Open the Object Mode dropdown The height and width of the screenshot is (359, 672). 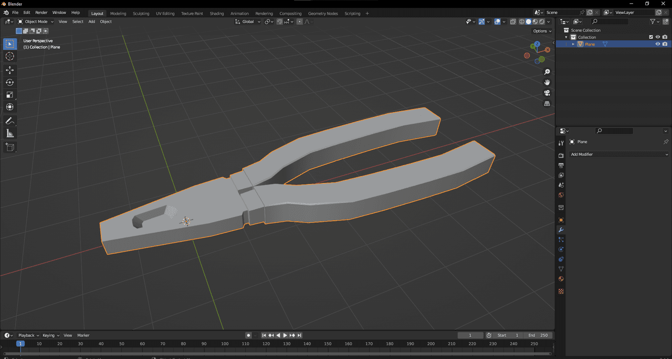tap(36, 21)
